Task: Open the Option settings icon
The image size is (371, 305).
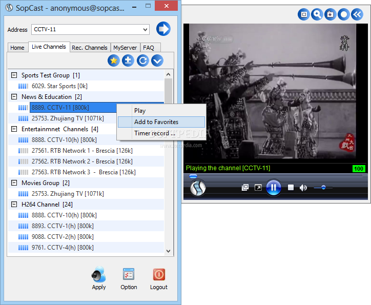Action: (x=129, y=274)
